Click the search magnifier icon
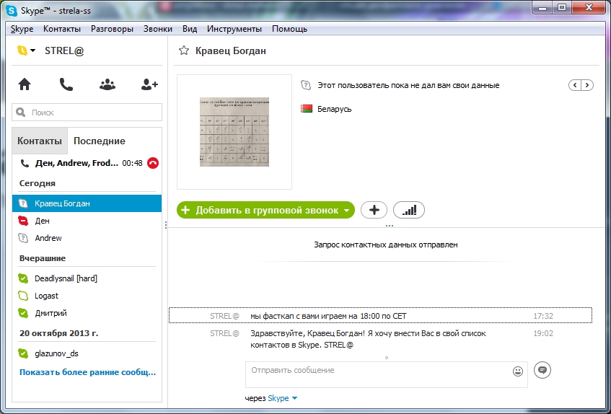Screen dimensions: 611x414 coord(21,113)
